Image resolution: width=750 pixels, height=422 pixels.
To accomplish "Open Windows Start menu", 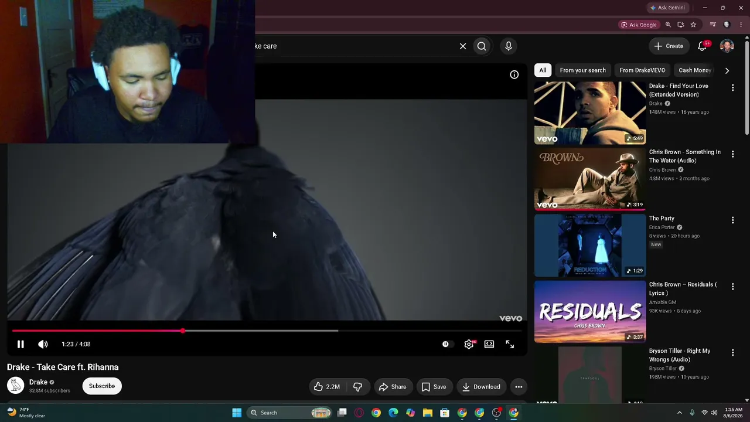I will tap(237, 413).
